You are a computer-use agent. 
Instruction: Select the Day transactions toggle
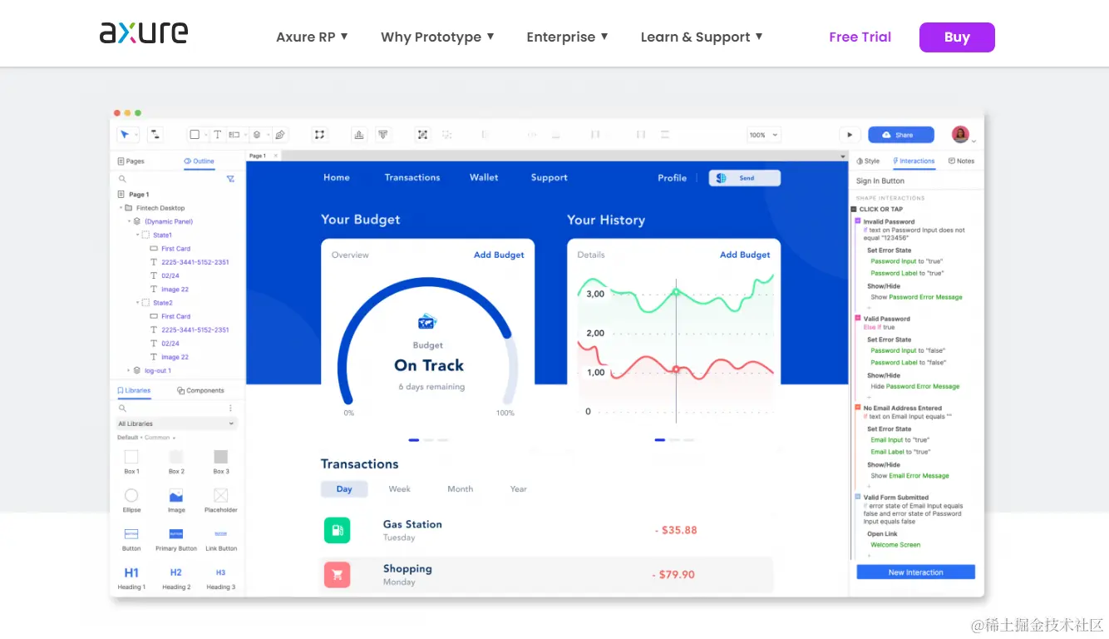[344, 489]
